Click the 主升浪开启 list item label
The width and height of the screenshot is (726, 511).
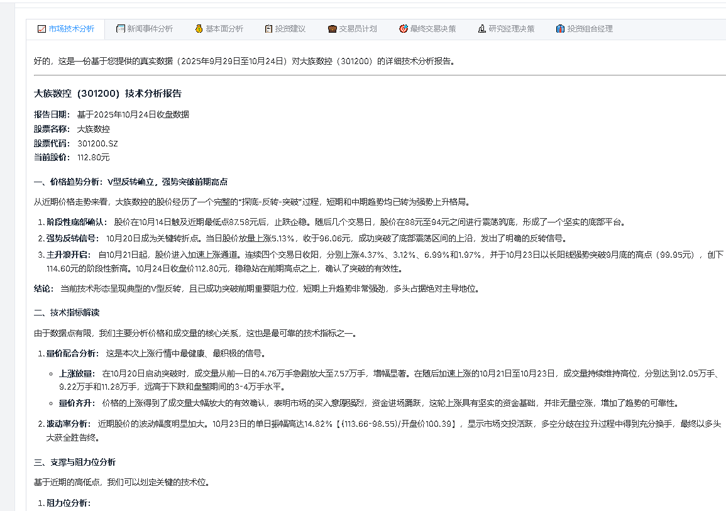coord(69,255)
